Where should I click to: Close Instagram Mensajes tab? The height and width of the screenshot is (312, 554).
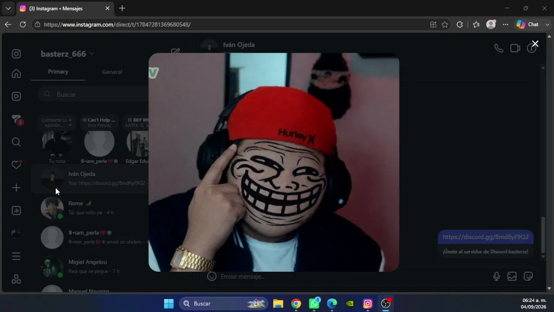point(107,8)
